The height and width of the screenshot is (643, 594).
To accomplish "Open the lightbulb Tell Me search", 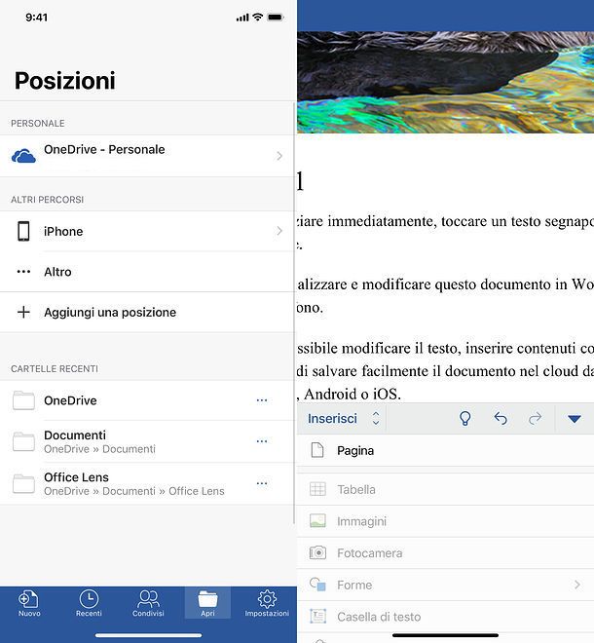I will click(x=464, y=418).
